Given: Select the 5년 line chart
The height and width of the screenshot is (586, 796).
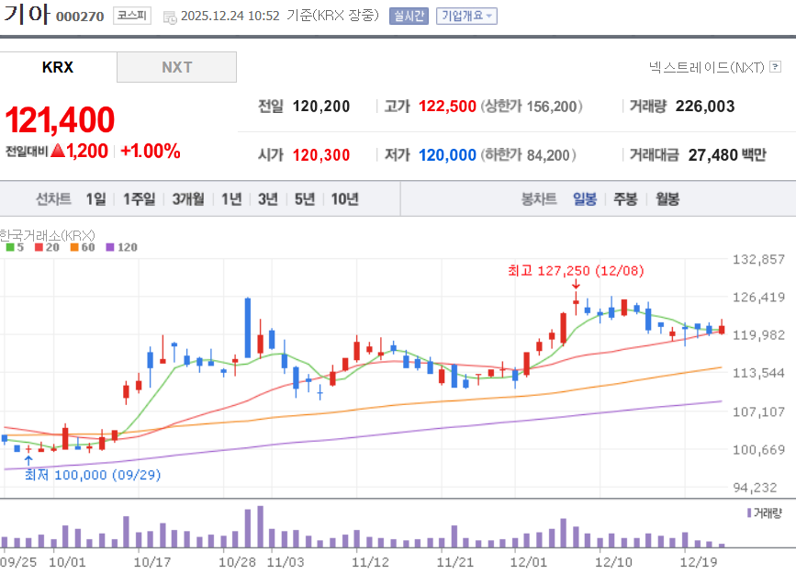Looking at the screenshot, I should coord(305,199).
